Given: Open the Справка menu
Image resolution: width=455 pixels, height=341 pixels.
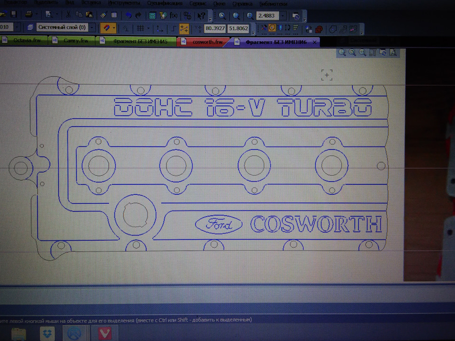Looking at the screenshot, I should [x=242, y=4].
